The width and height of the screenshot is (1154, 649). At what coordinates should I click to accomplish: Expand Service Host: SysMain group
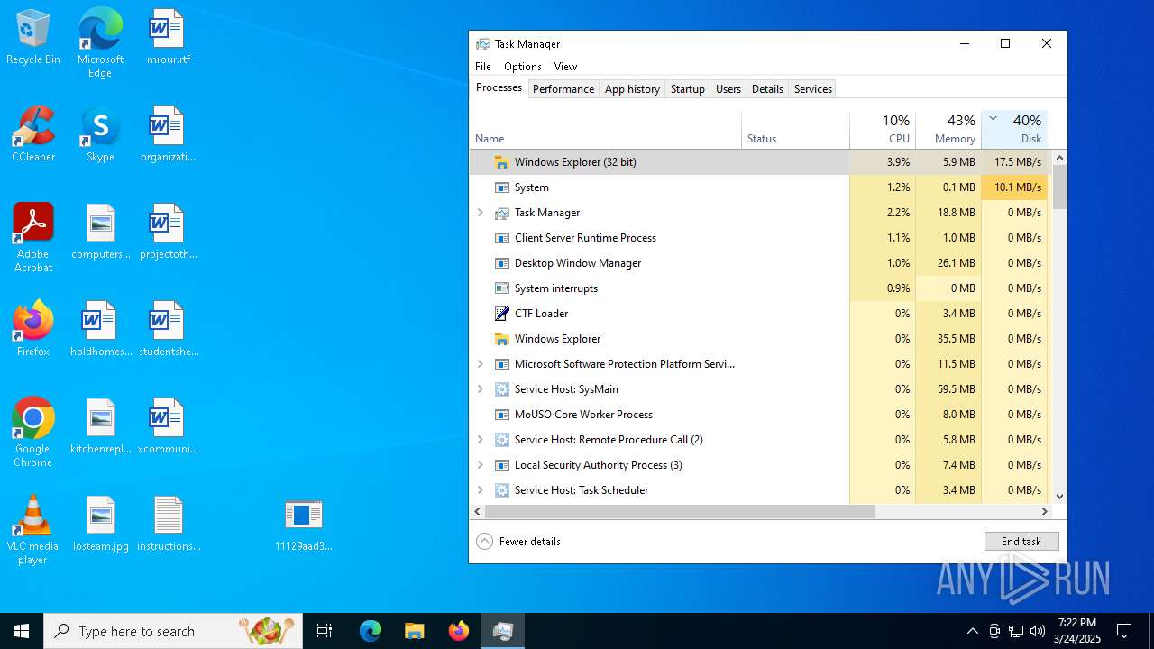(x=481, y=389)
